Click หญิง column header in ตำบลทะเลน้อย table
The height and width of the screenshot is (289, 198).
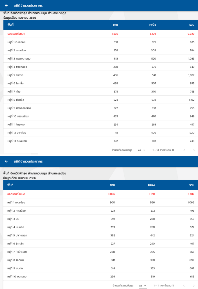coord(152,185)
